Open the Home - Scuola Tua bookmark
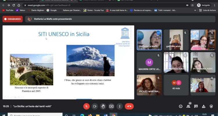The height and width of the screenshot is (116, 218). (94, 10)
